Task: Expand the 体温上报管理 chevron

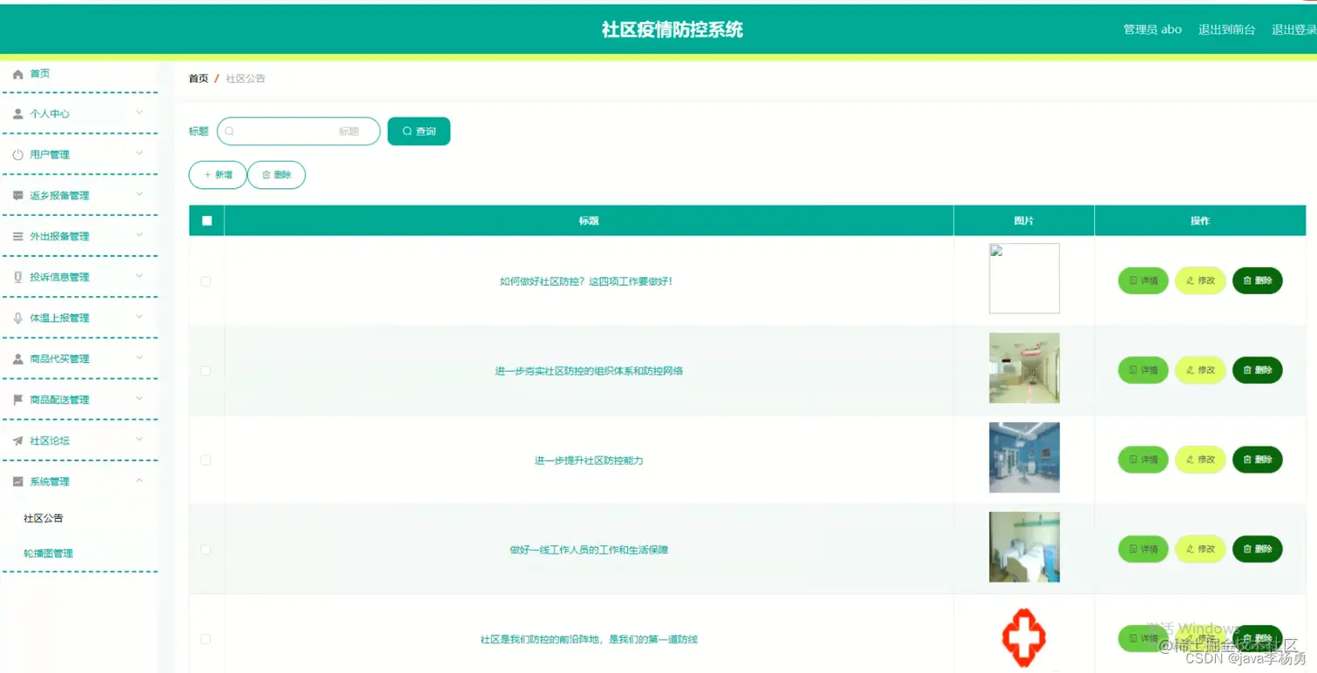Action: [x=139, y=317]
